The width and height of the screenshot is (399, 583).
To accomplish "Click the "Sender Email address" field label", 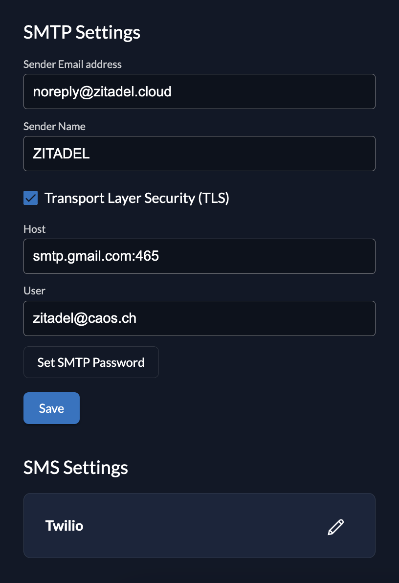I will [x=72, y=64].
